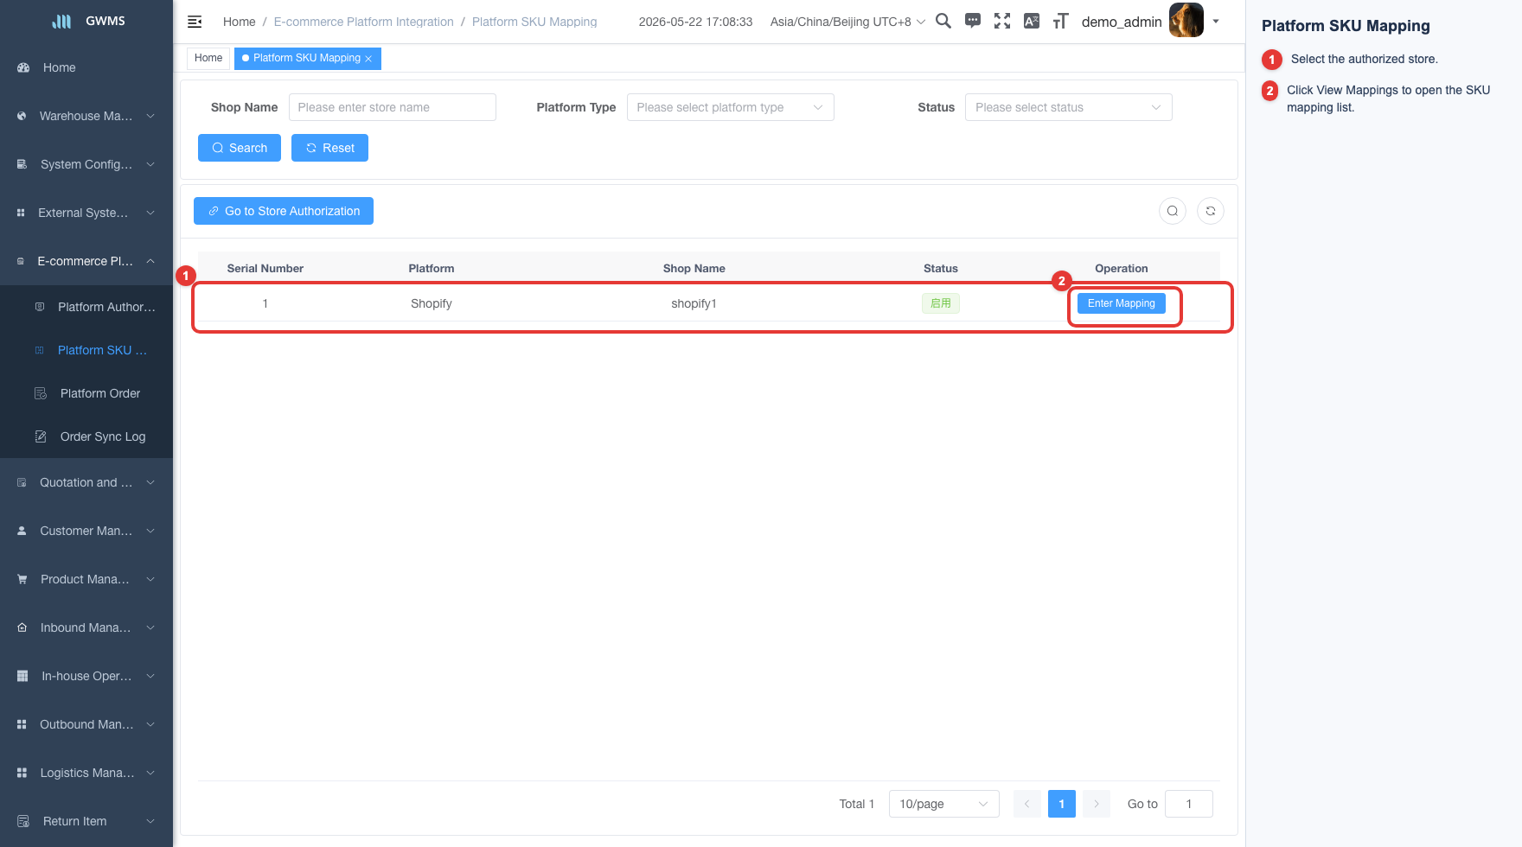Focus the Shop Name input field
1522x847 pixels.
(393, 107)
